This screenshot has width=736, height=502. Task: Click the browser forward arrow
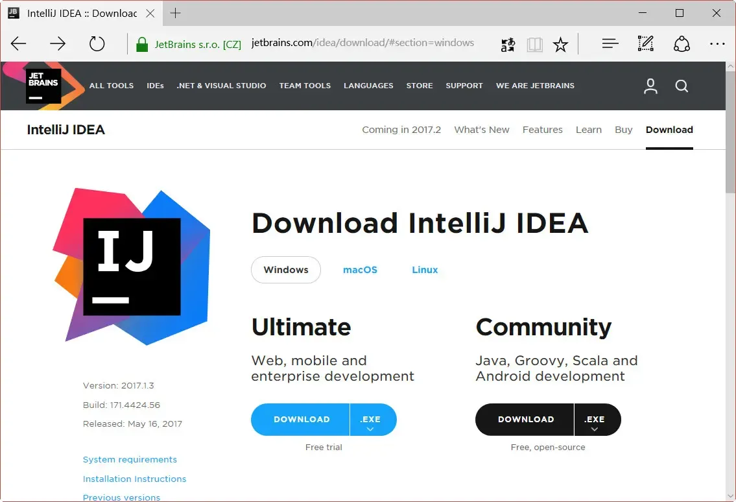click(x=58, y=43)
